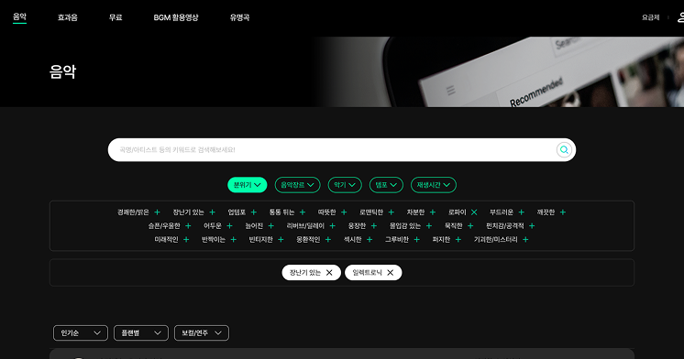Open the user profile icon at top right
The image size is (684, 359).
click(680, 17)
